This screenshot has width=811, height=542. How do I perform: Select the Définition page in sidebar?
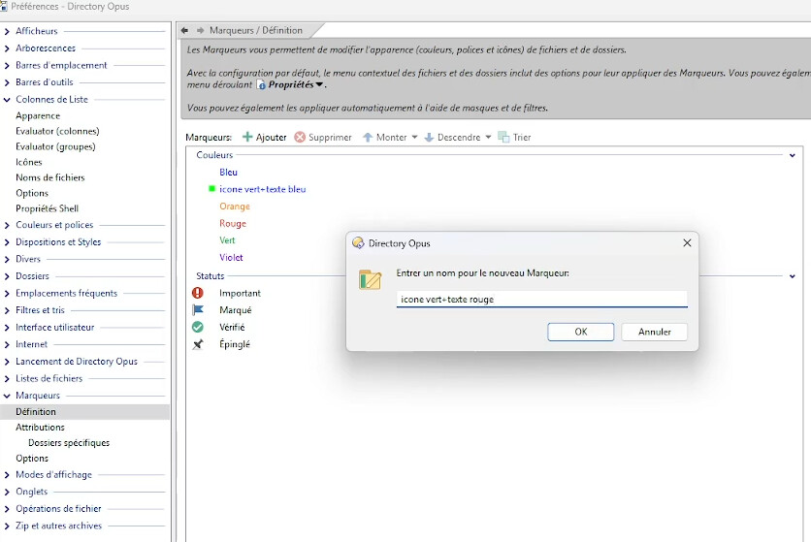36,412
